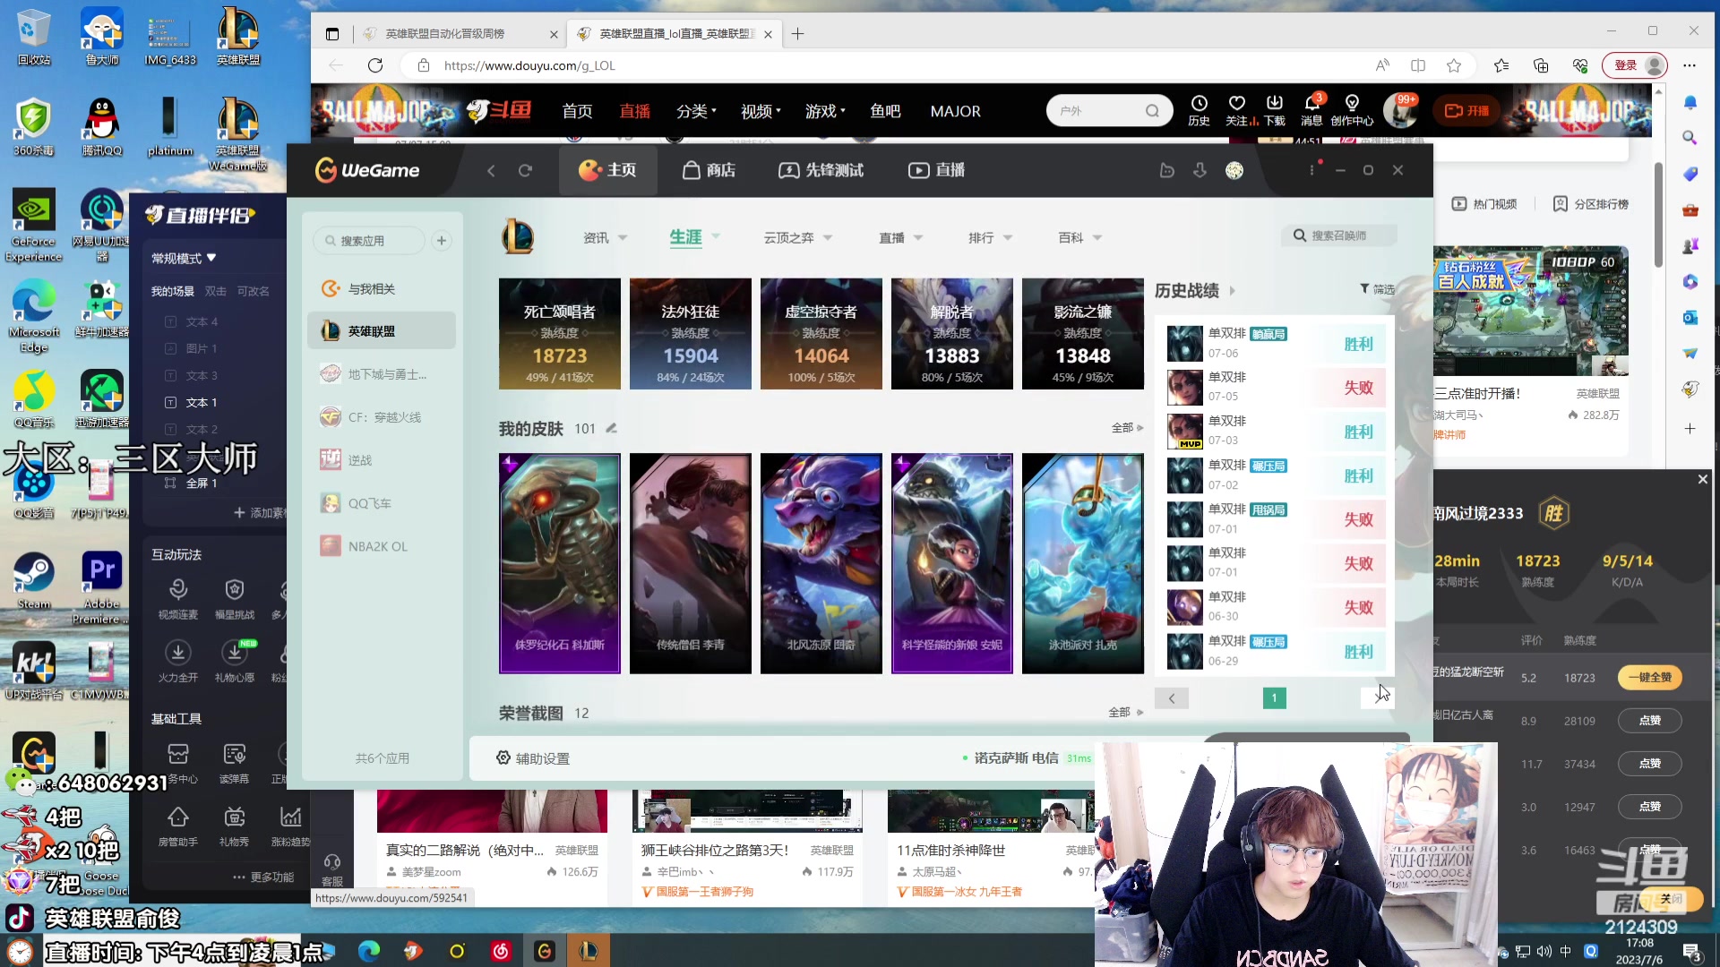Open 法外狂徒 champion mastery card
Screen dimensions: 1720x967
click(690, 333)
